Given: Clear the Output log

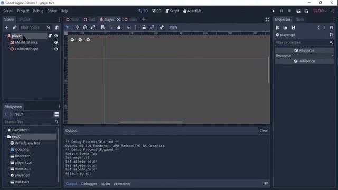Looking at the screenshot, I should 264,131.
